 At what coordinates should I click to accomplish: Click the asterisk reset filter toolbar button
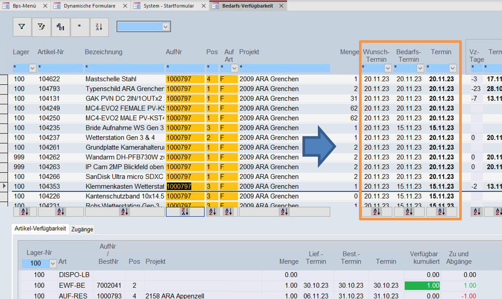80,27
